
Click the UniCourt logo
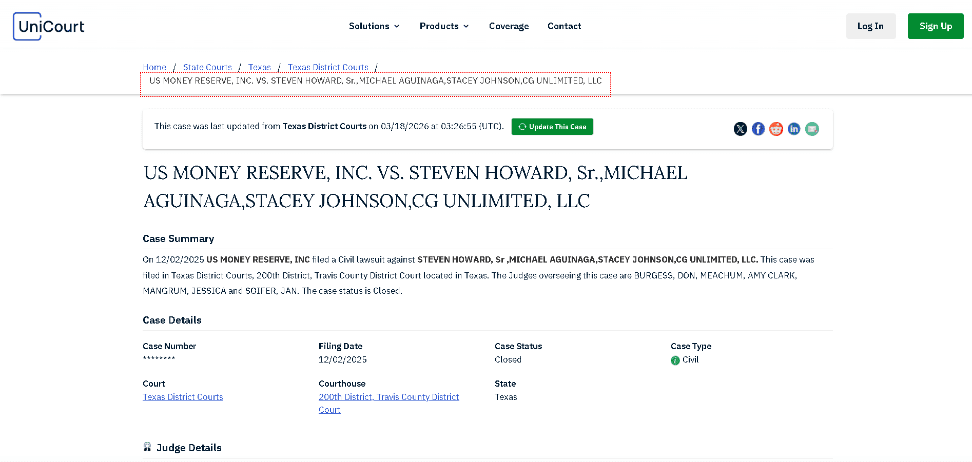pyautogui.click(x=49, y=26)
